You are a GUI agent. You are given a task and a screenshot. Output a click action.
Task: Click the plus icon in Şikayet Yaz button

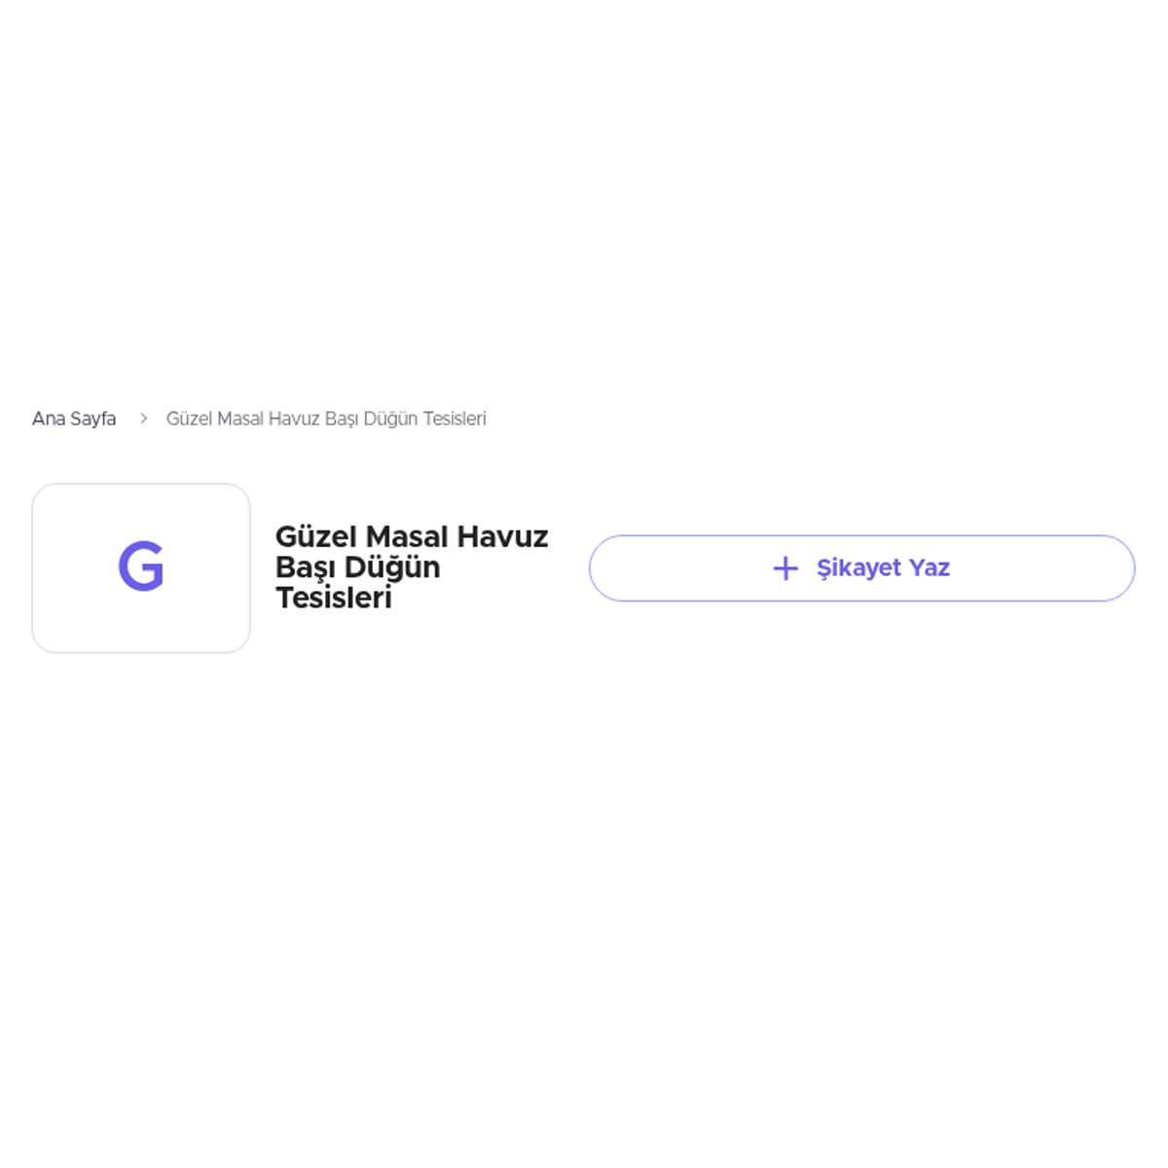click(x=785, y=568)
